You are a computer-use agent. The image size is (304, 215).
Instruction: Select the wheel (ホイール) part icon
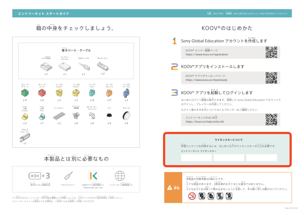(x=127, y=116)
